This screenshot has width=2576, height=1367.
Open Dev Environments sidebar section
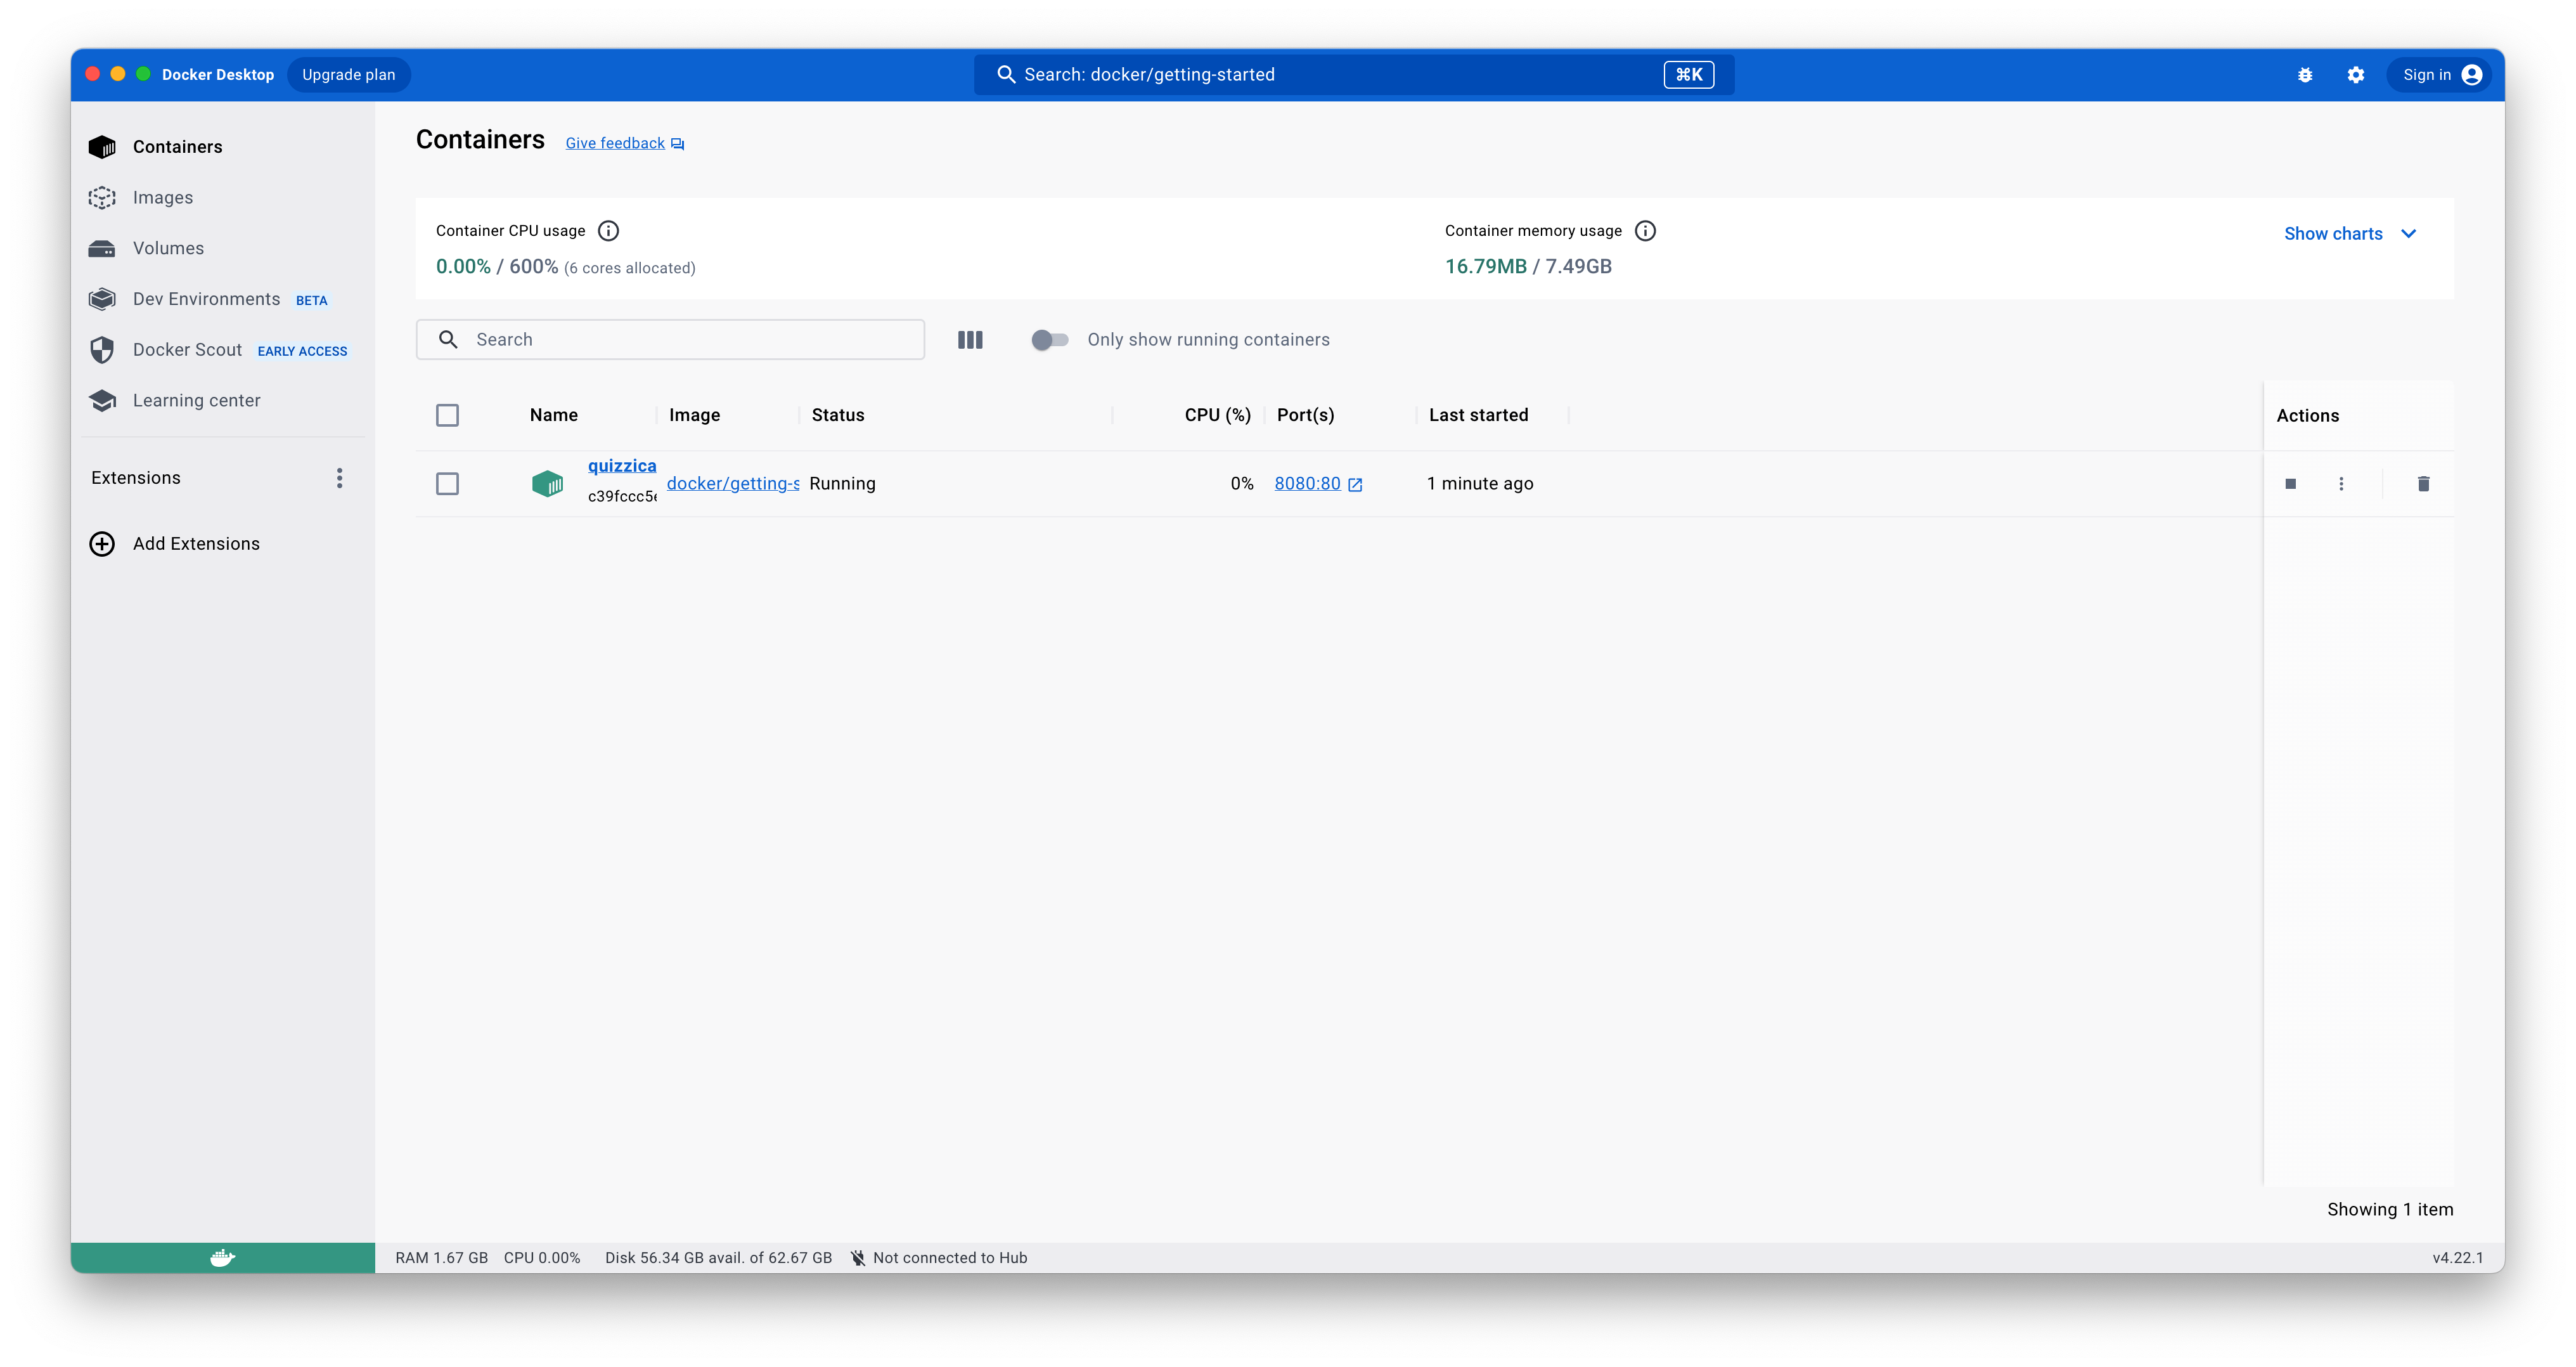point(222,299)
